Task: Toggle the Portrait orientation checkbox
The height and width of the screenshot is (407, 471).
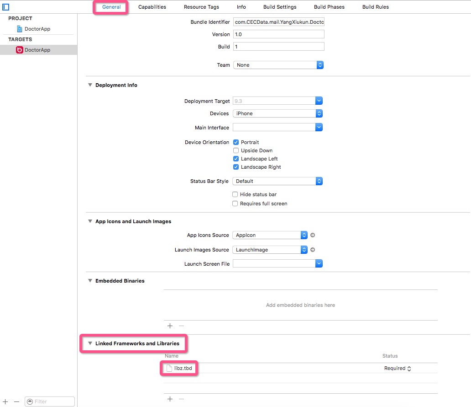Action: coord(236,142)
